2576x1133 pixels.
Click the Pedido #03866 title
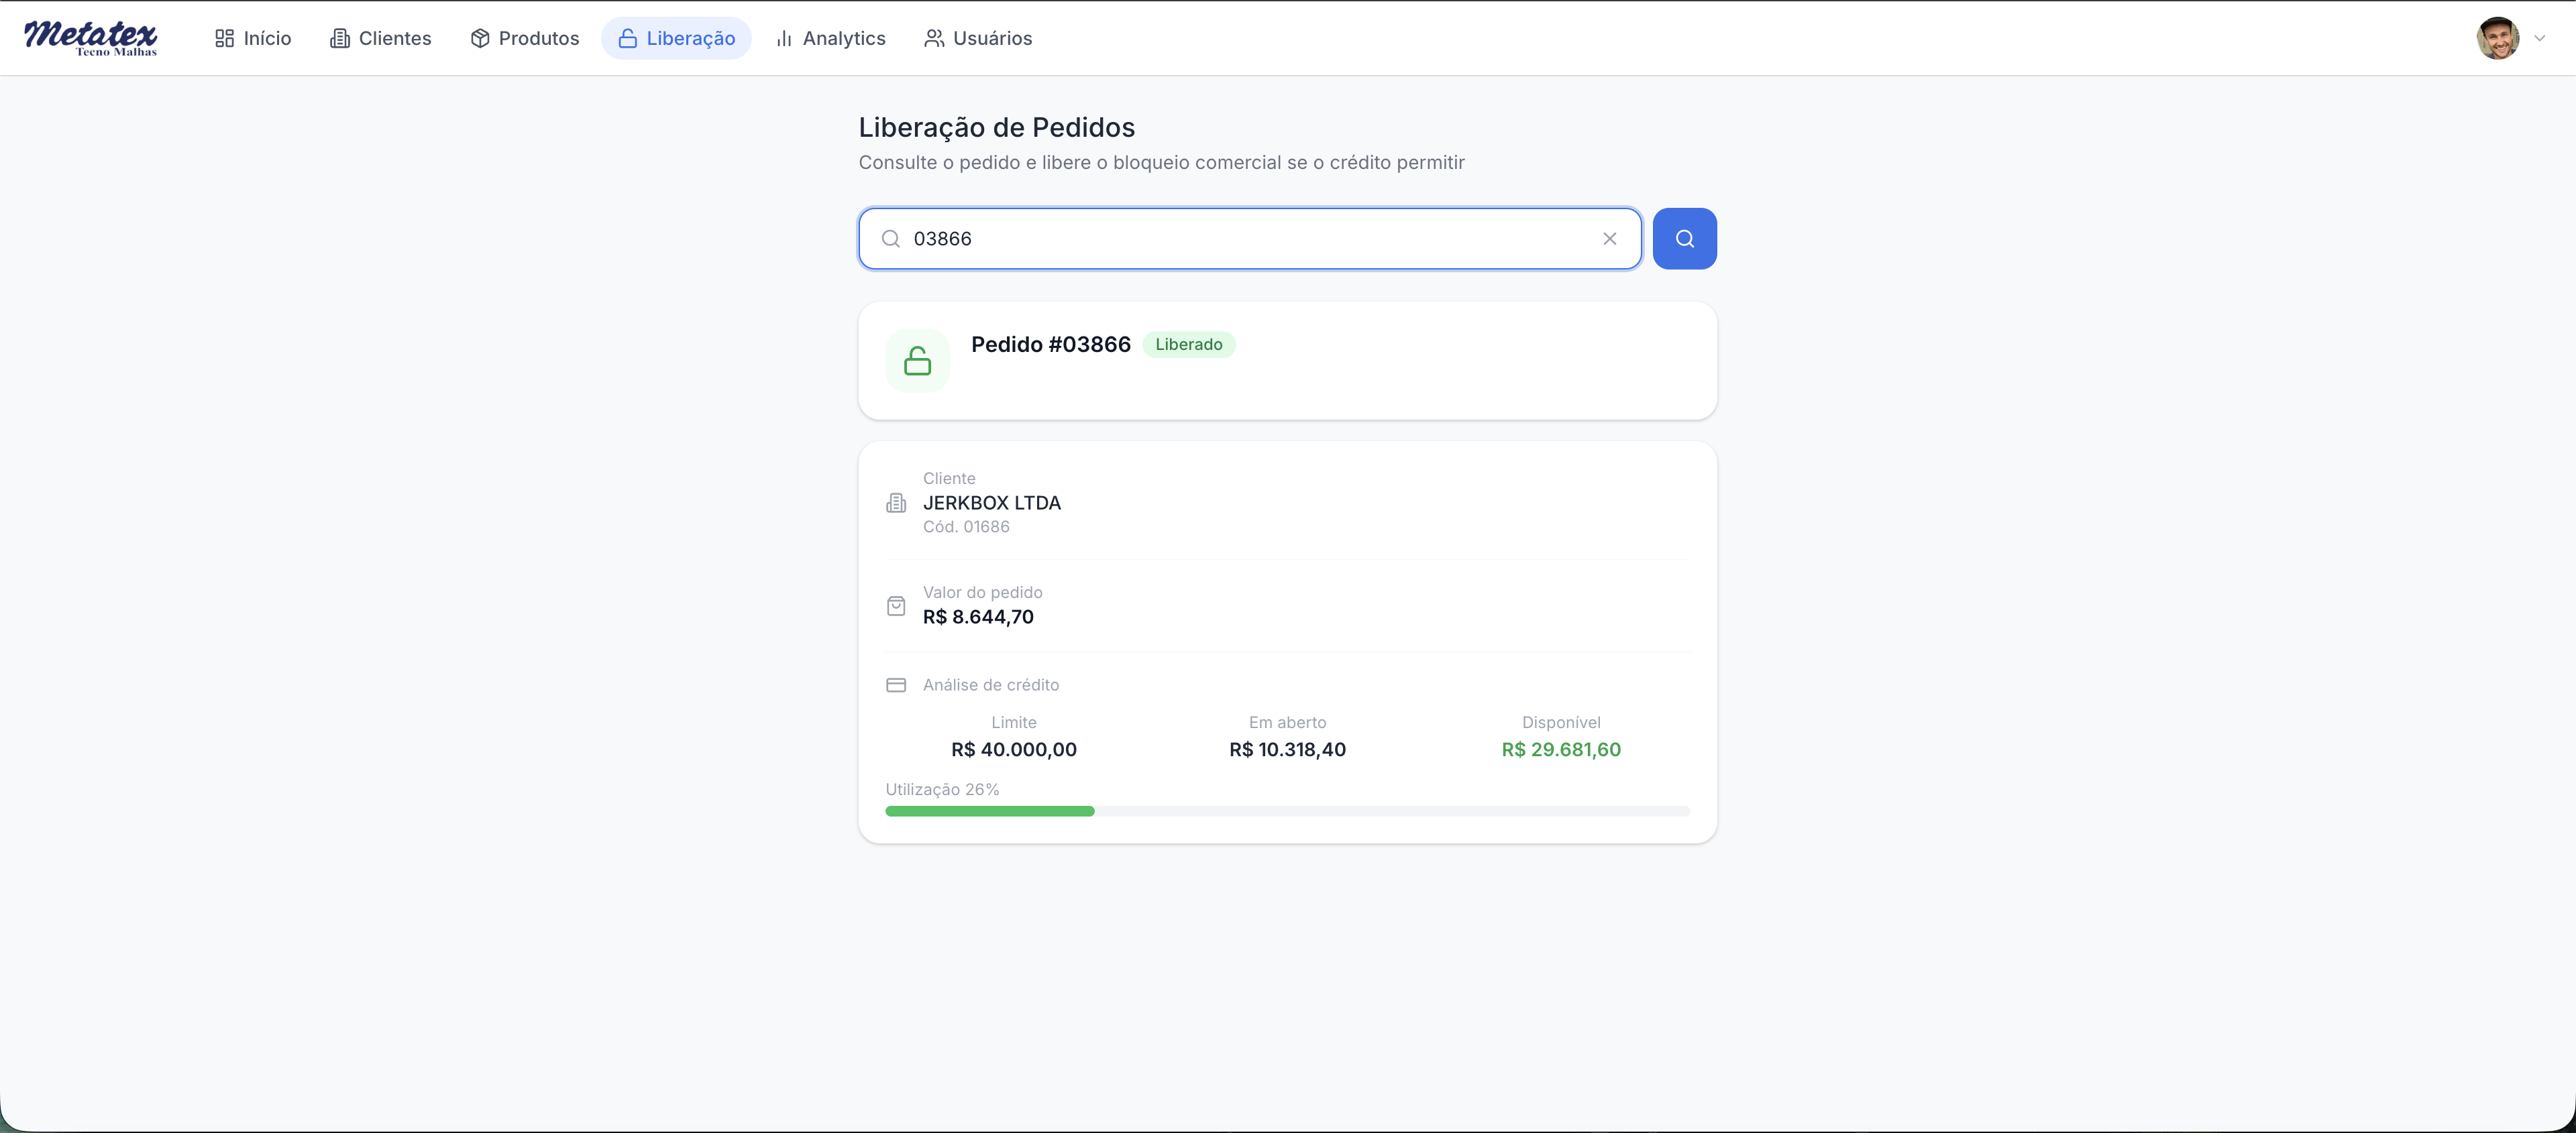(x=1050, y=345)
